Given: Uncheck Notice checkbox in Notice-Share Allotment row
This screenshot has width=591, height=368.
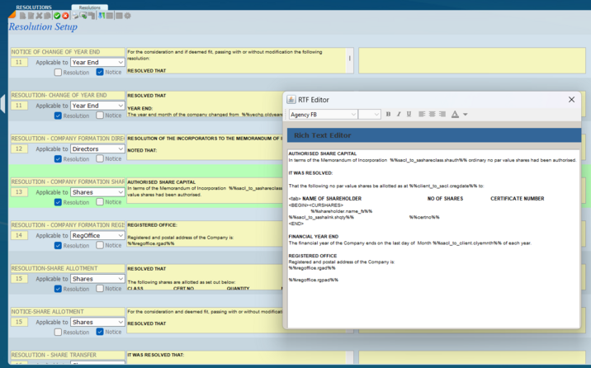Looking at the screenshot, I should point(100,332).
